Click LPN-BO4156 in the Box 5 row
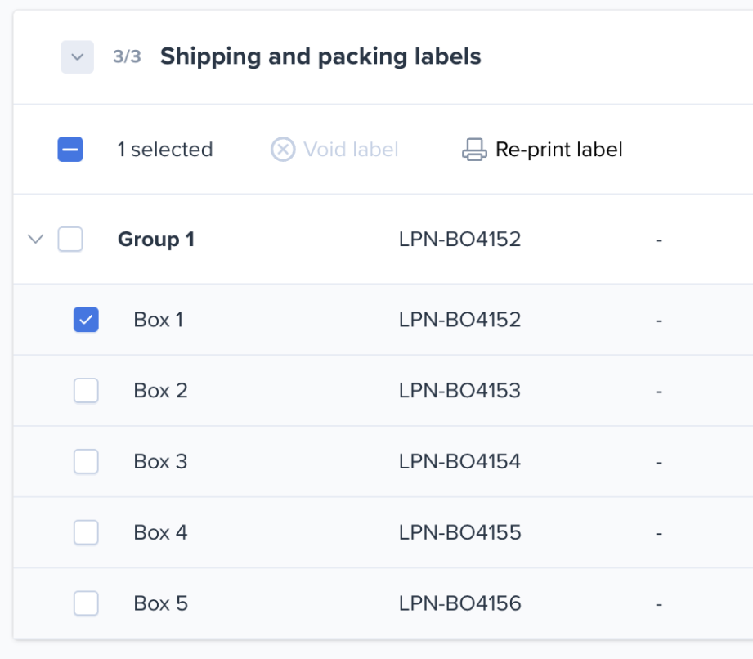Image resolution: width=753 pixels, height=659 pixels. [459, 604]
